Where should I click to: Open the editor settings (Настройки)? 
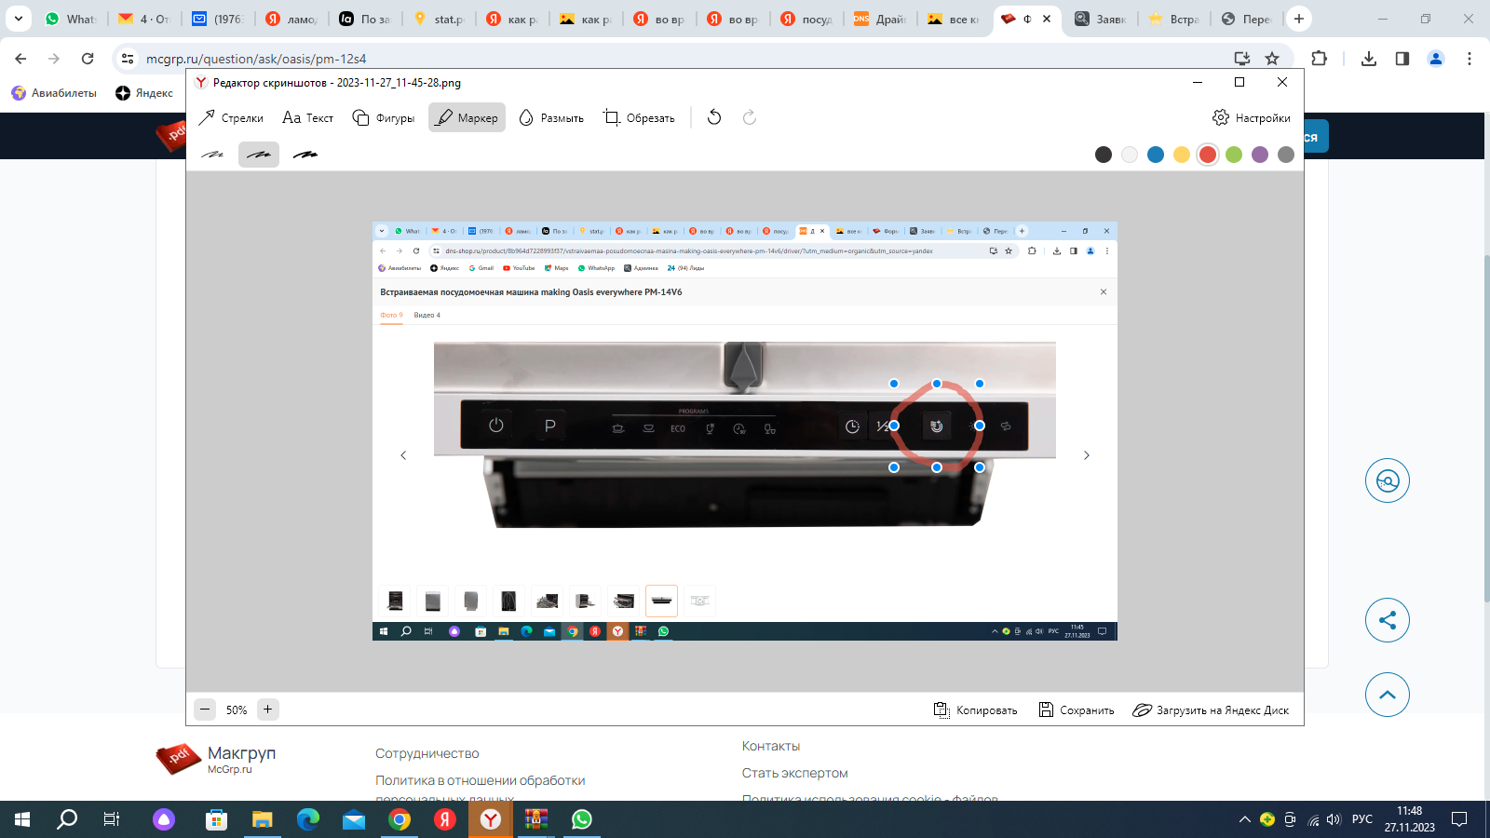[1251, 117]
